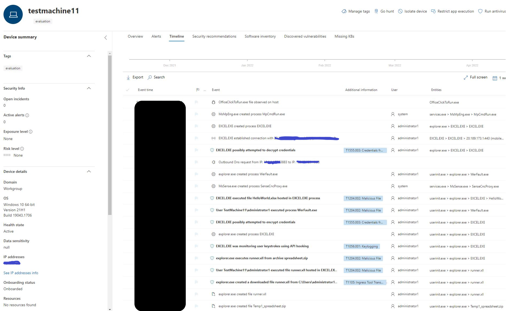Image resolution: width=509 pixels, height=311 pixels.
Task: Click the Feb 2022 marker on the timeline
Action: (325, 65)
